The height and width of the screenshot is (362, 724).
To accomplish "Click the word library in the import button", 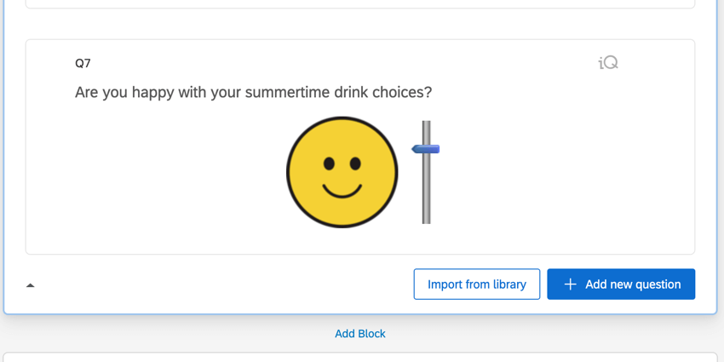I will coord(508,284).
